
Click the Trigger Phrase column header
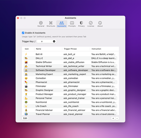pyautogui.click(x=70, y=49)
